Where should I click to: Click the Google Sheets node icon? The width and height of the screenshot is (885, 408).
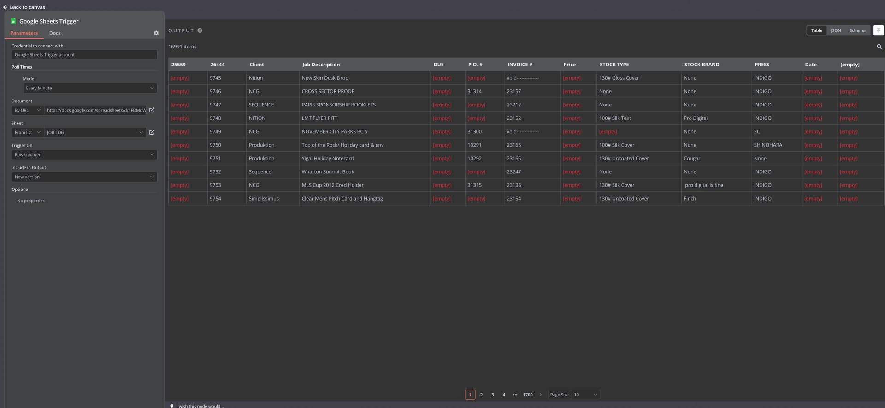pos(13,21)
